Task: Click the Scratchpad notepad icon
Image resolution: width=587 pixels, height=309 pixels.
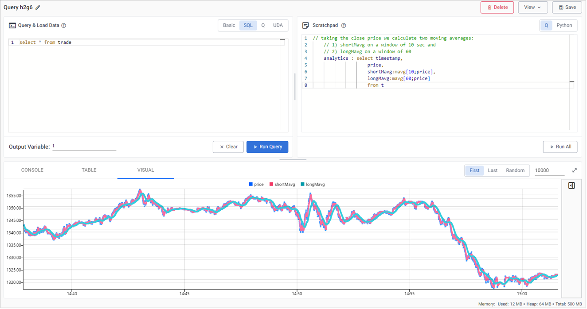Action: [x=306, y=25]
